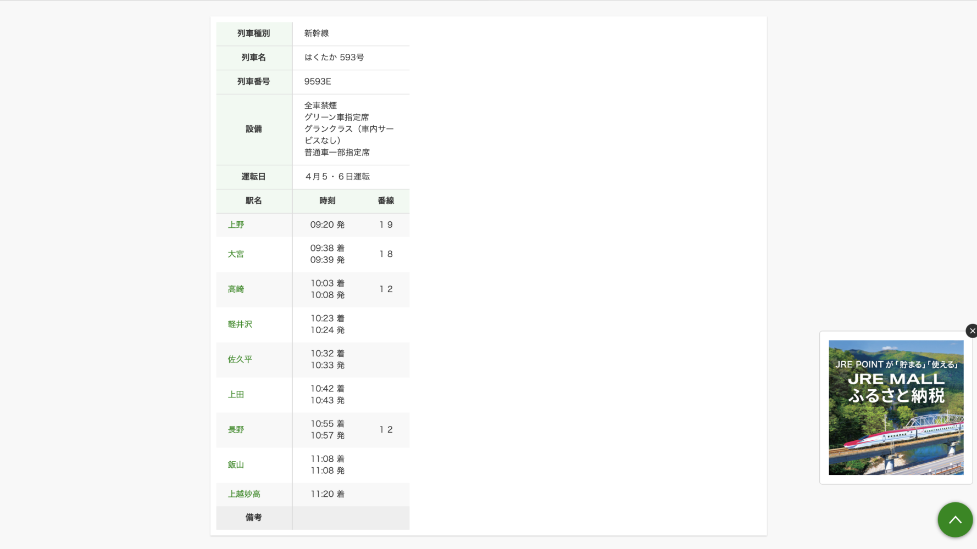Click the 新幹線 train type value

coord(317,33)
